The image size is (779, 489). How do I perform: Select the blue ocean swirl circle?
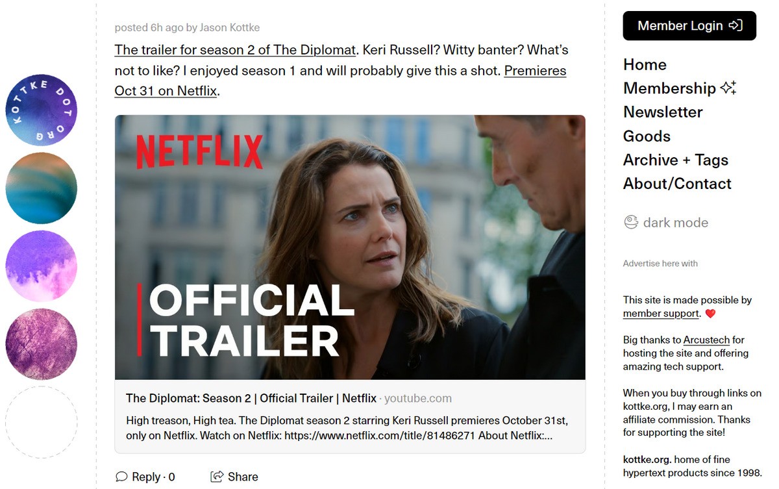coord(42,188)
